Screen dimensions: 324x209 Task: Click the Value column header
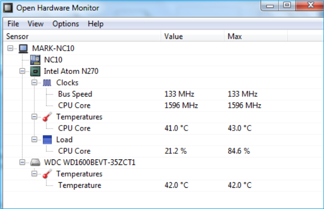[174, 36]
